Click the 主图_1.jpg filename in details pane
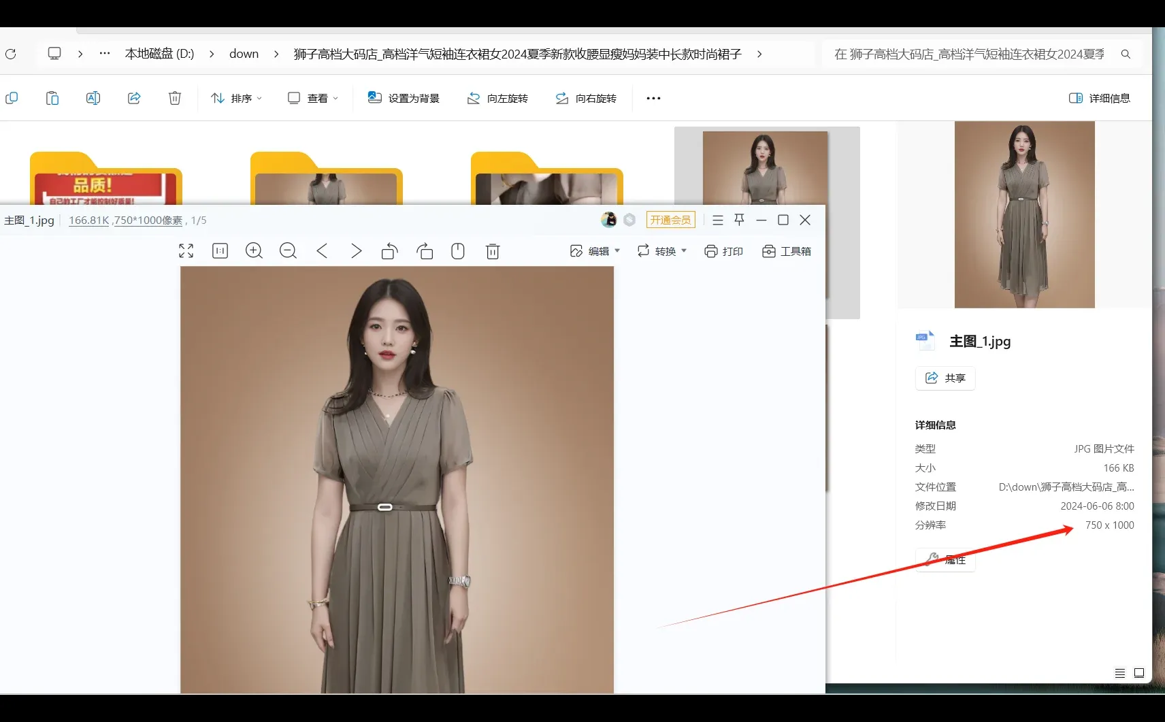1165x722 pixels. click(980, 341)
